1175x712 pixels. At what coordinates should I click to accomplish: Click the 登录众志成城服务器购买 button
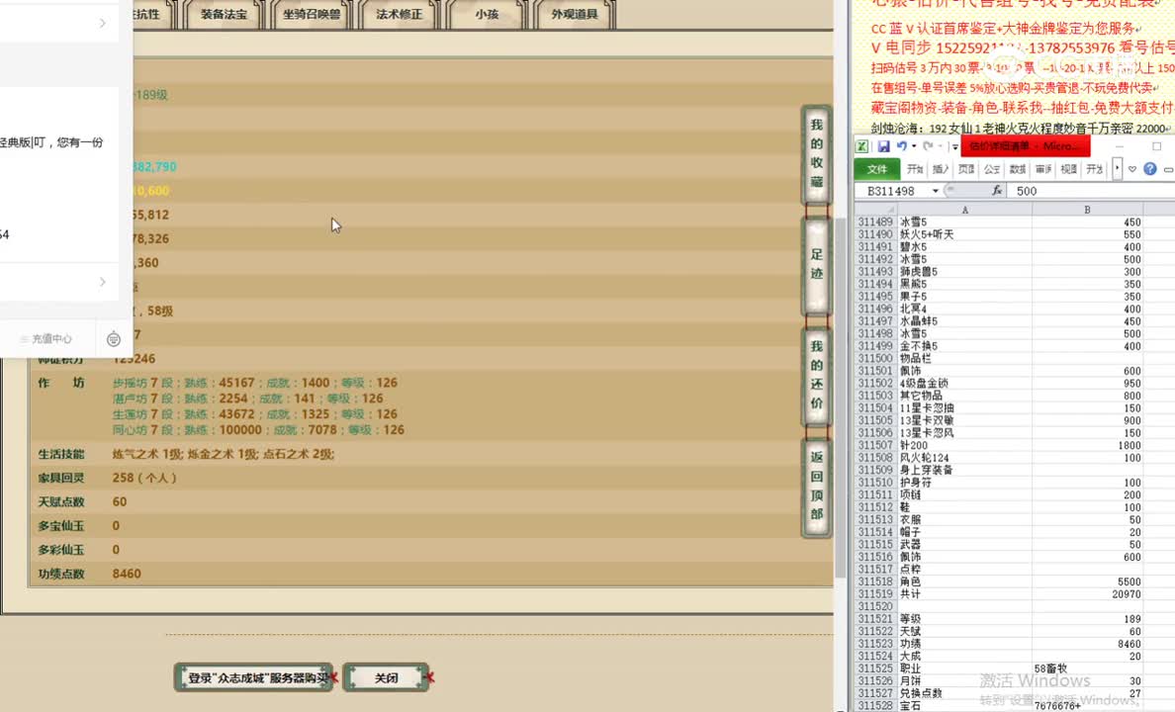pyautogui.click(x=253, y=677)
